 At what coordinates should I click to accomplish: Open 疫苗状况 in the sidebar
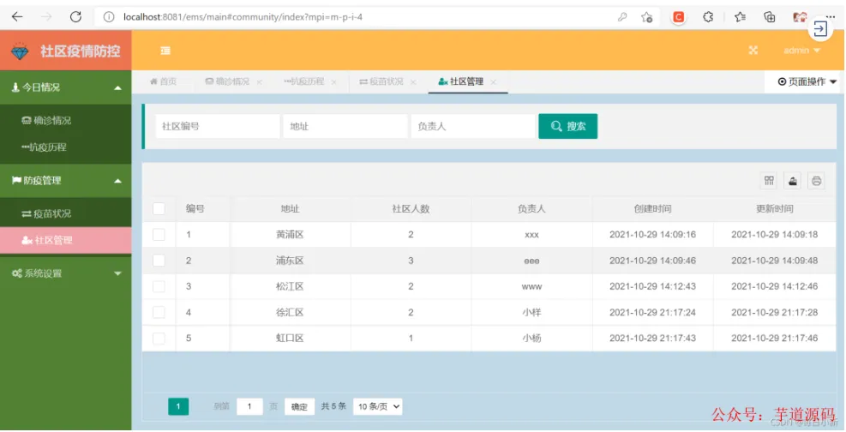pyautogui.click(x=66, y=213)
